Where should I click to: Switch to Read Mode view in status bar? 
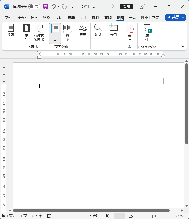coord(108,216)
